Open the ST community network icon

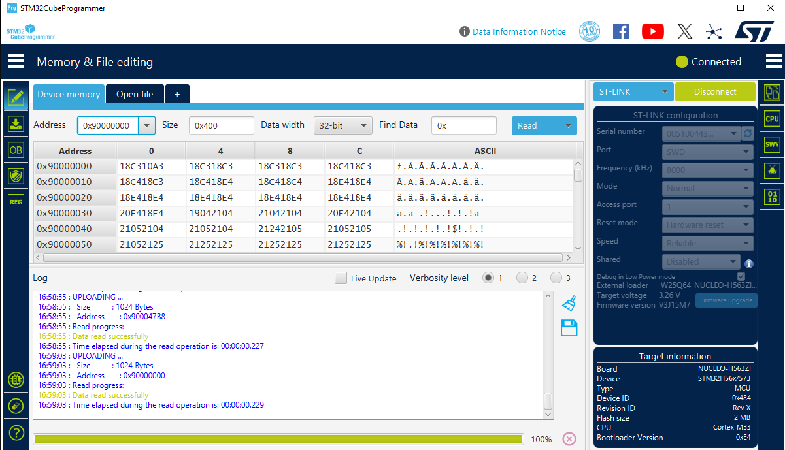714,31
